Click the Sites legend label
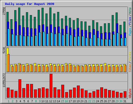133x104 pixels. [130, 68]
